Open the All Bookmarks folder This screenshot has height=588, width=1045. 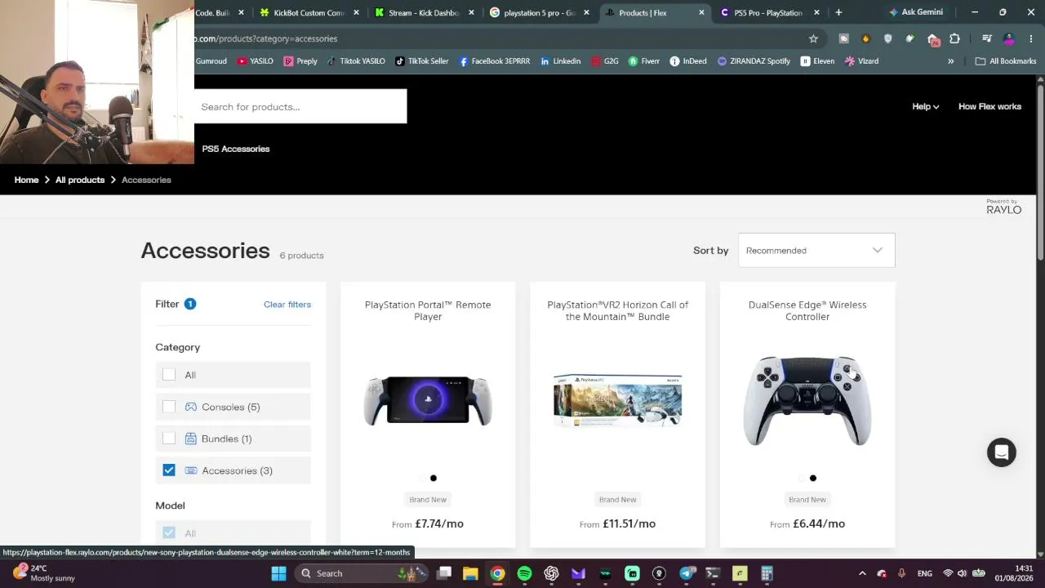point(1006,61)
